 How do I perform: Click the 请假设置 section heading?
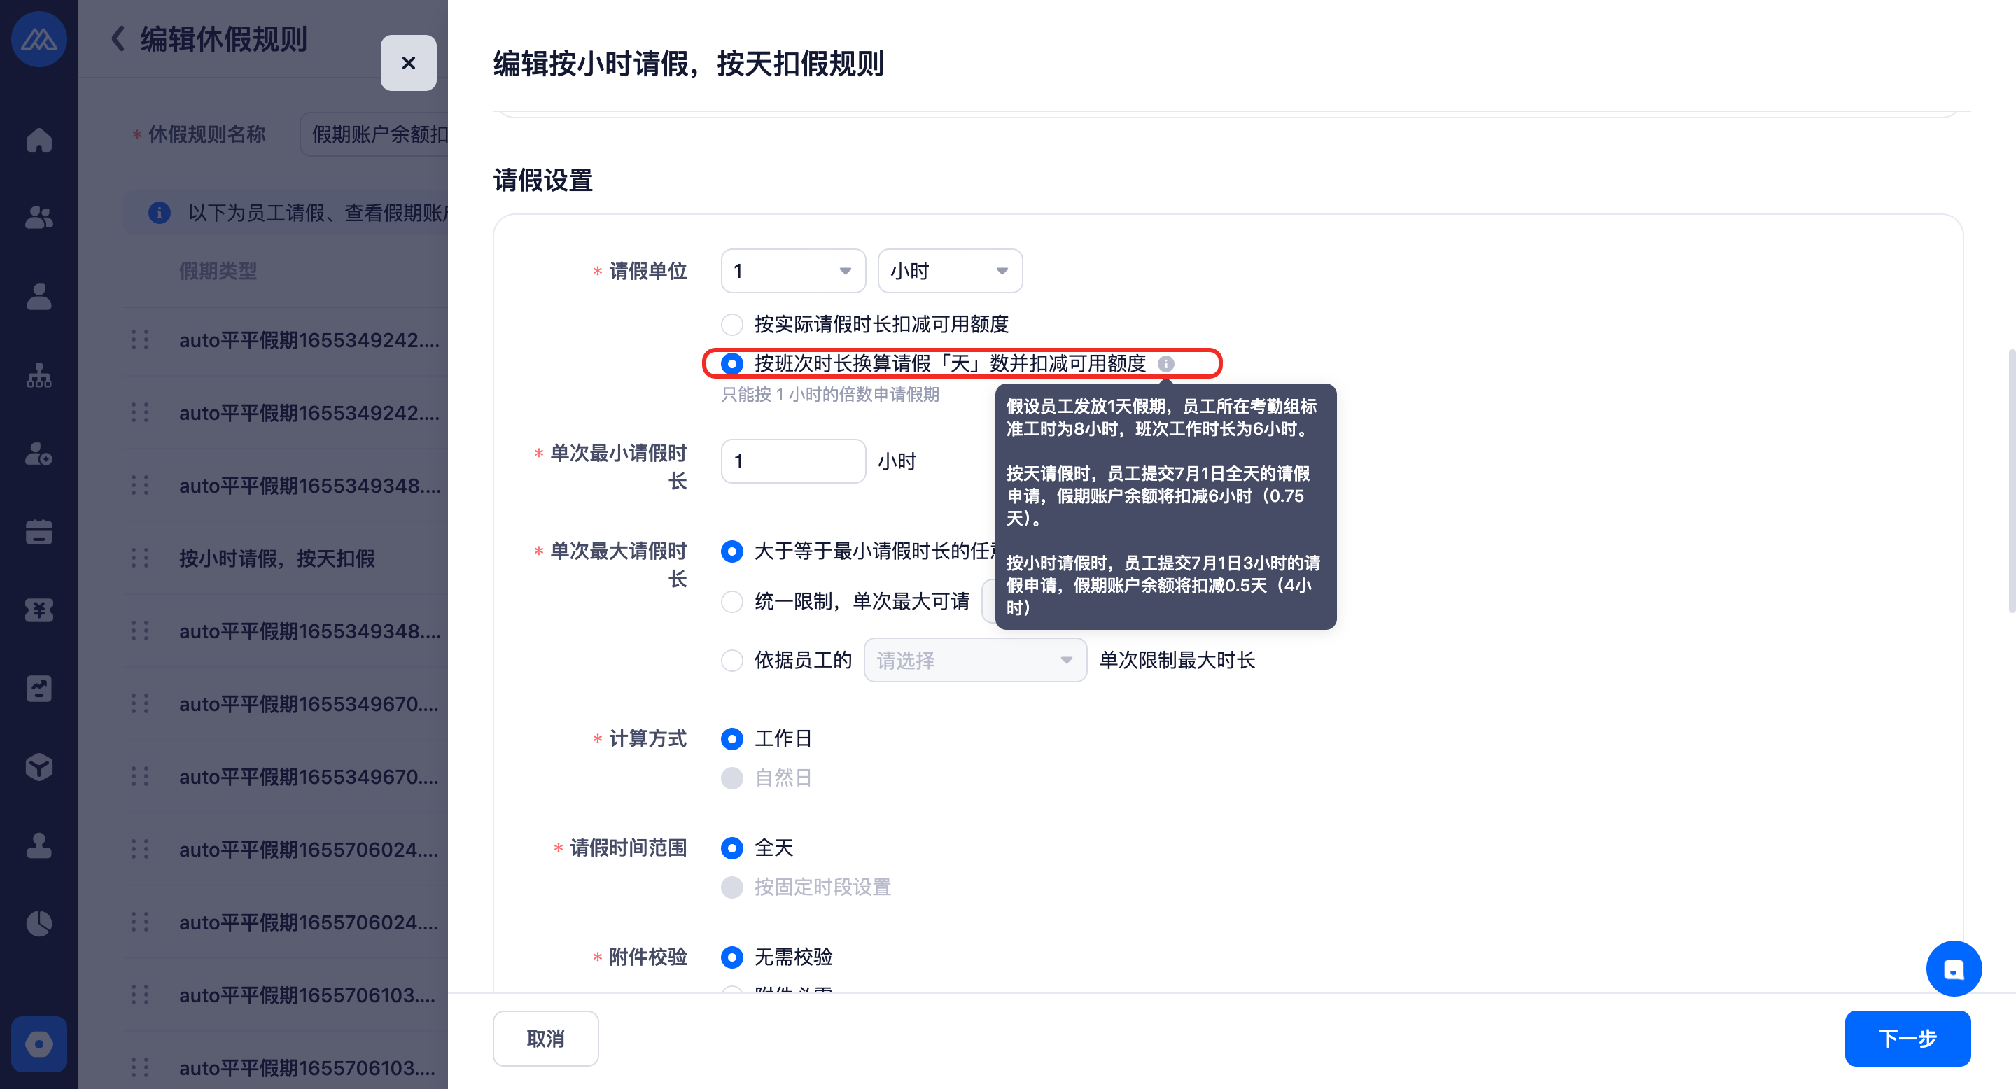point(542,180)
